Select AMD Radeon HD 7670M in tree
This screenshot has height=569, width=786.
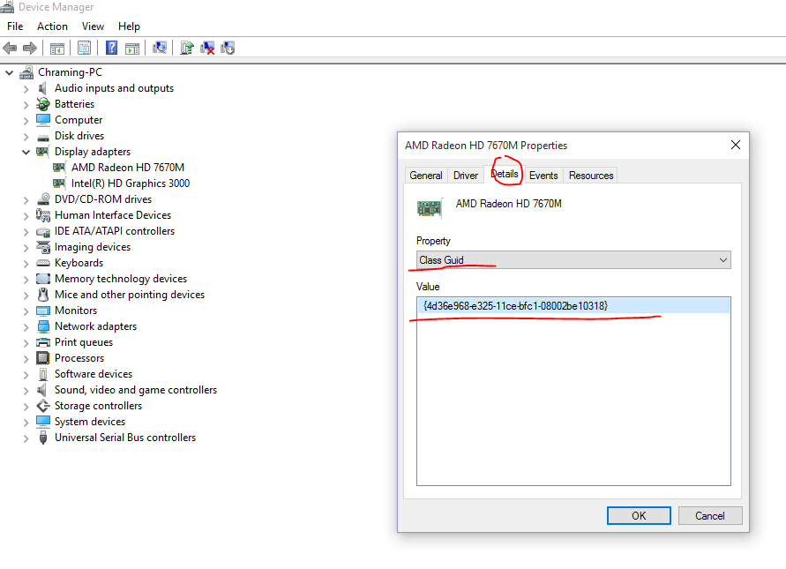click(x=128, y=168)
